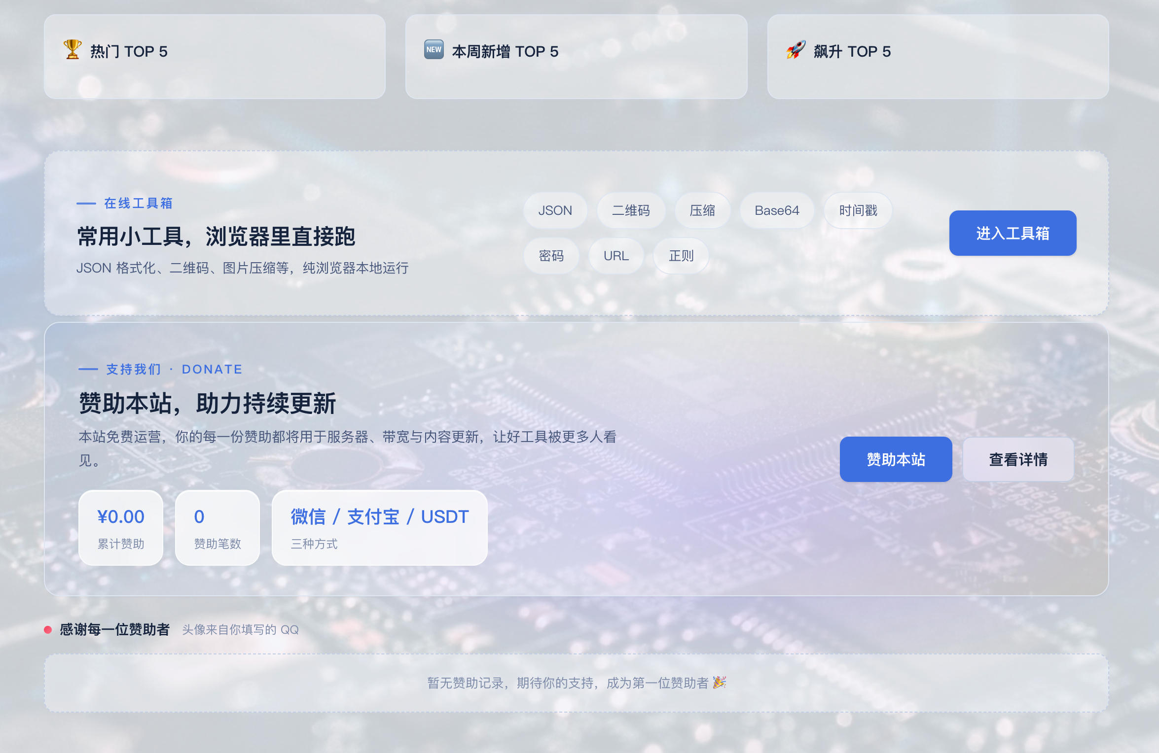1159x753 pixels.
Task: Select the 正则 tool chip
Action: (x=681, y=256)
